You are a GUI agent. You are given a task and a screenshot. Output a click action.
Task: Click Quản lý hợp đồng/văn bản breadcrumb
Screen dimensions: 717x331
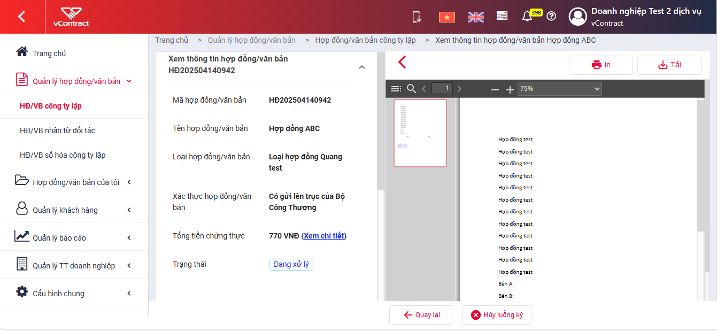point(251,40)
